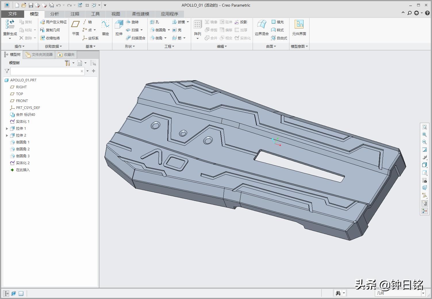
Task: Toggle the spin center display icon
Action: [x=425, y=211]
